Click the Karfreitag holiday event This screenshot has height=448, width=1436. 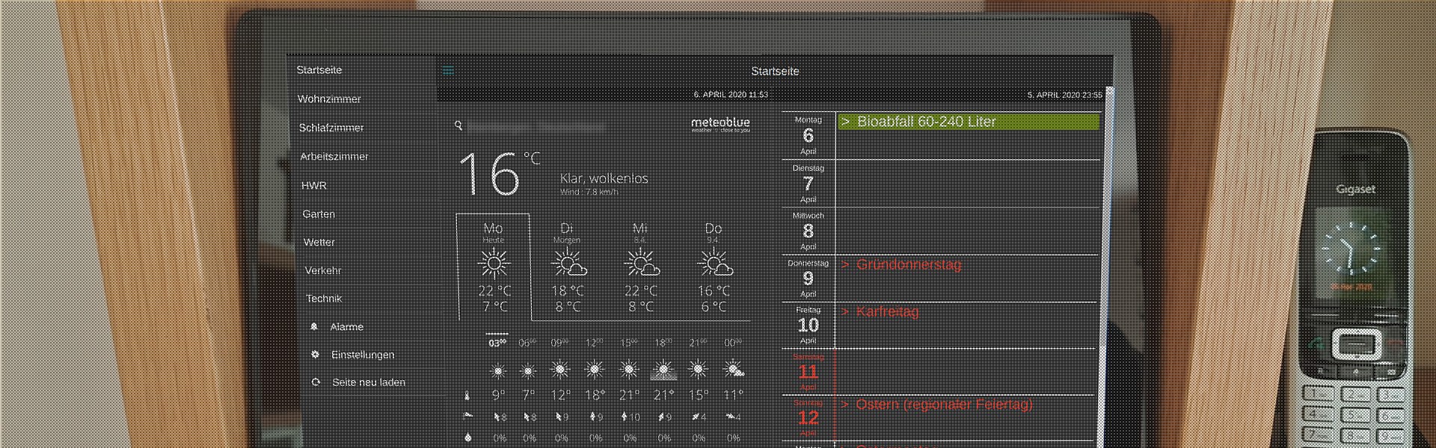[x=887, y=312]
